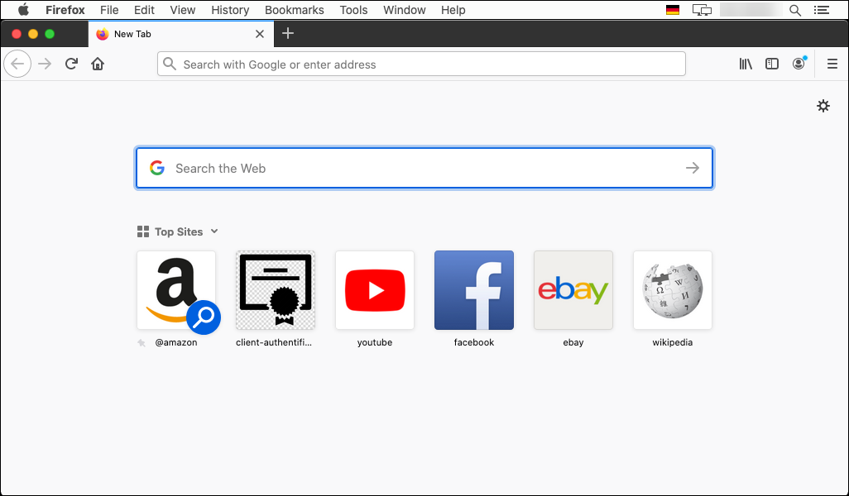849x496 pixels.
Task: Focus the Search the Web box
Action: (424, 168)
